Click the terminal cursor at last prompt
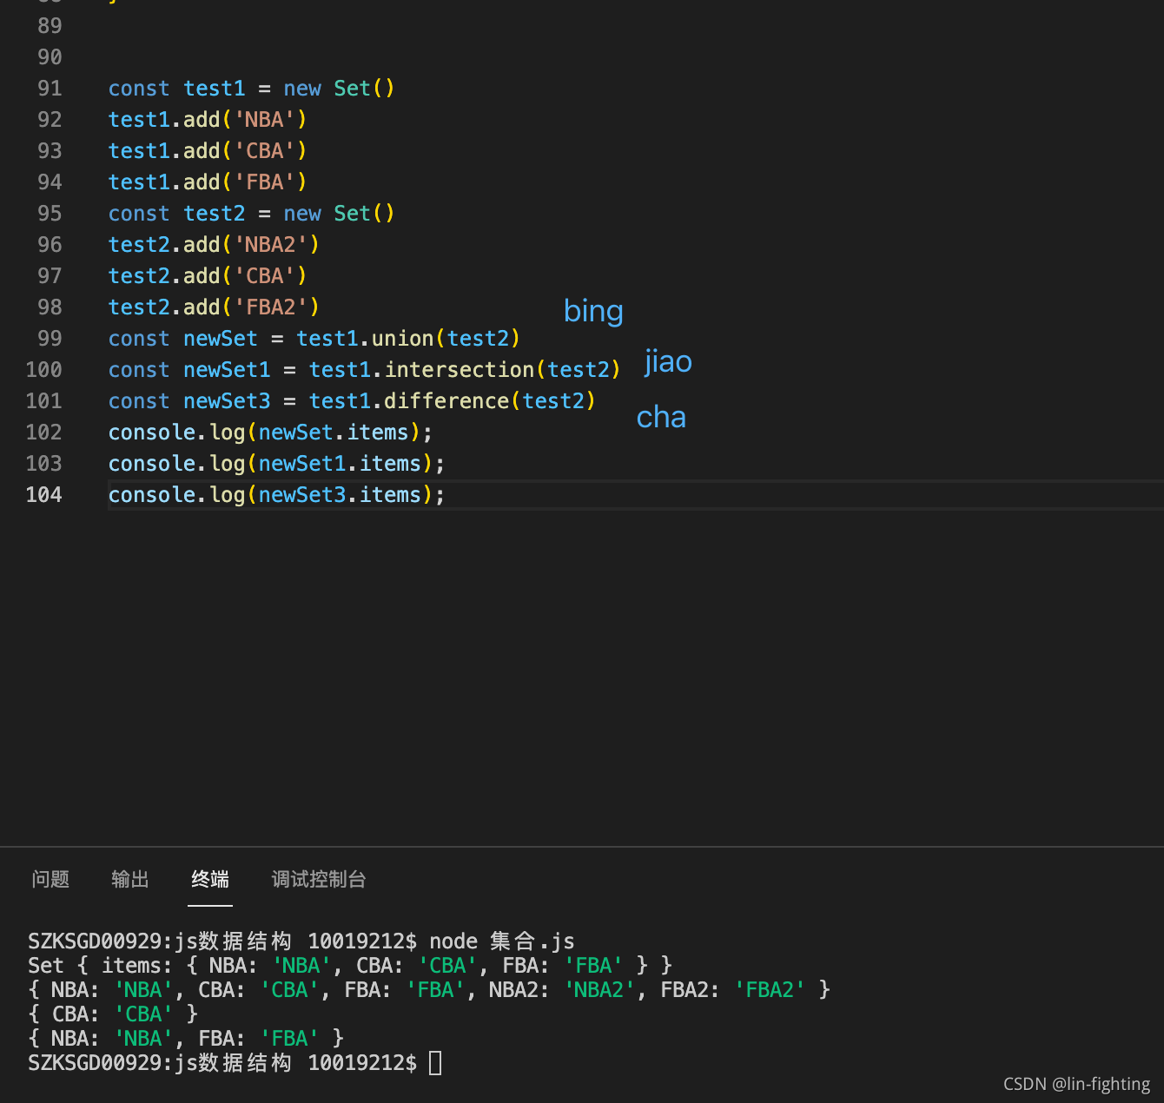Viewport: 1164px width, 1103px height. (x=435, y=1063)
